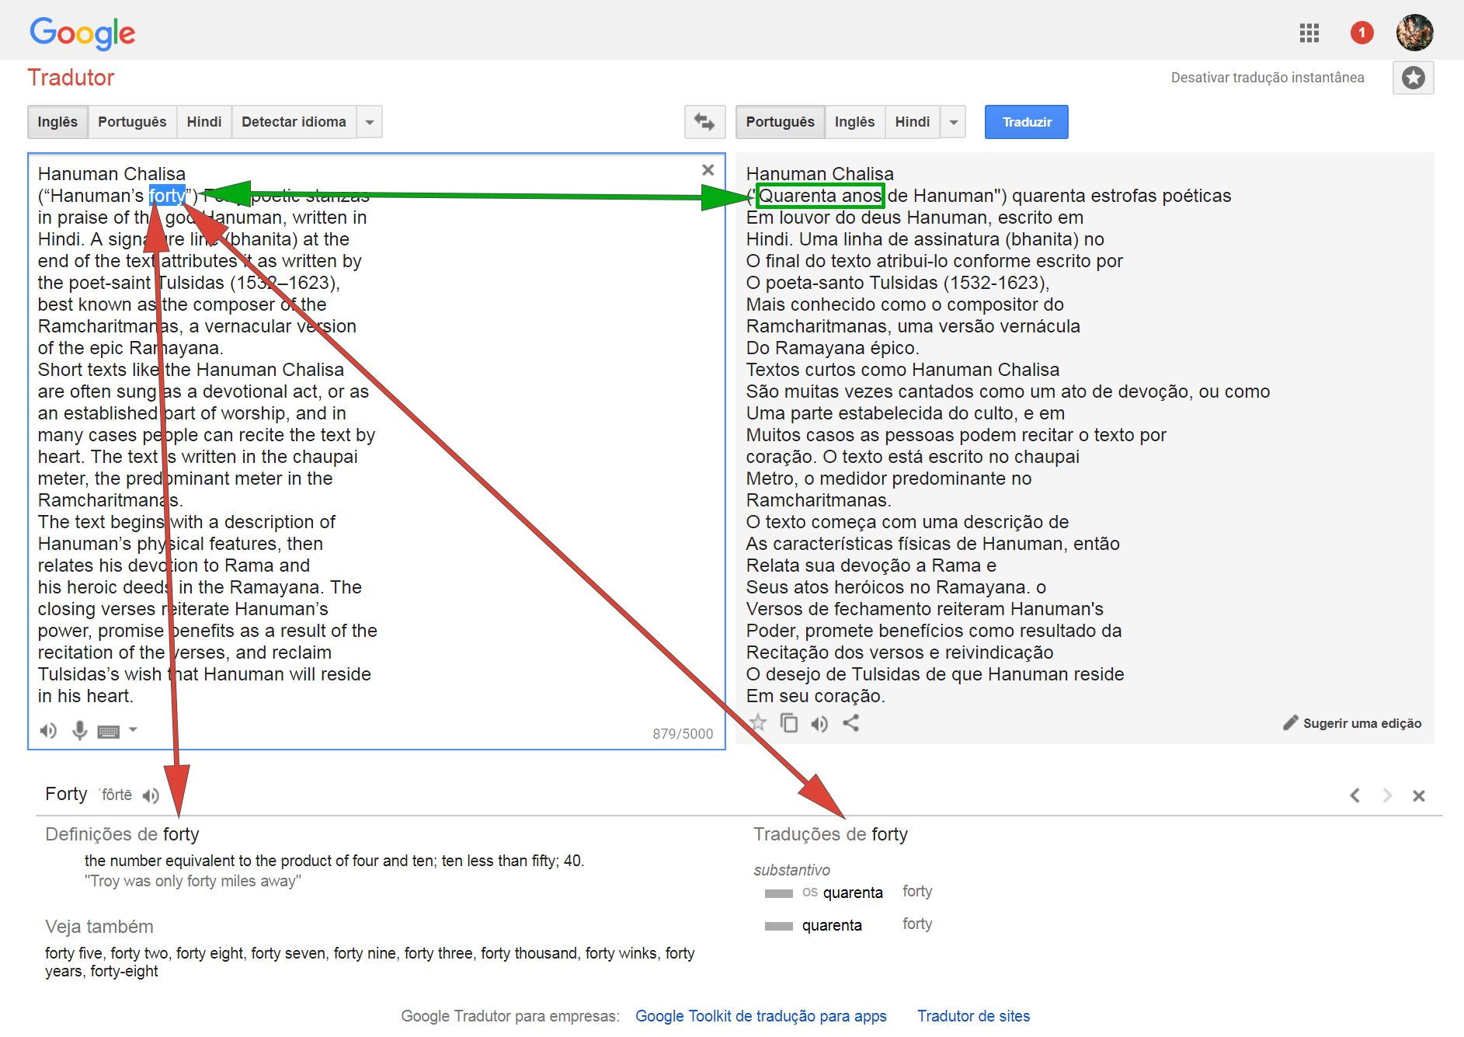
Task: Swap source and target languages
Action: click(704, 122)
